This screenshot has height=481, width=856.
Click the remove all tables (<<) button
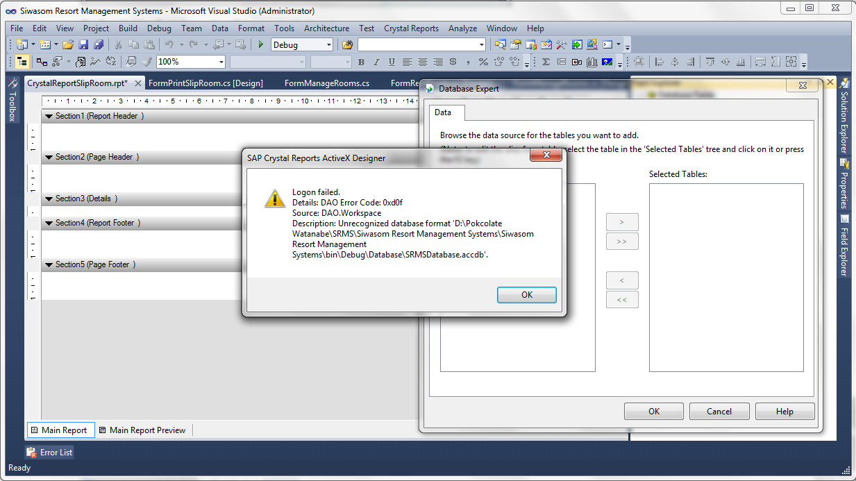(x=622, y=300)
